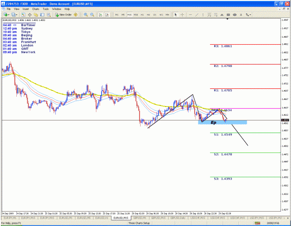The image size is (291, 226).
Task: Click the MetaTrader title bar app icon
Action: click(x=3, y=4)
